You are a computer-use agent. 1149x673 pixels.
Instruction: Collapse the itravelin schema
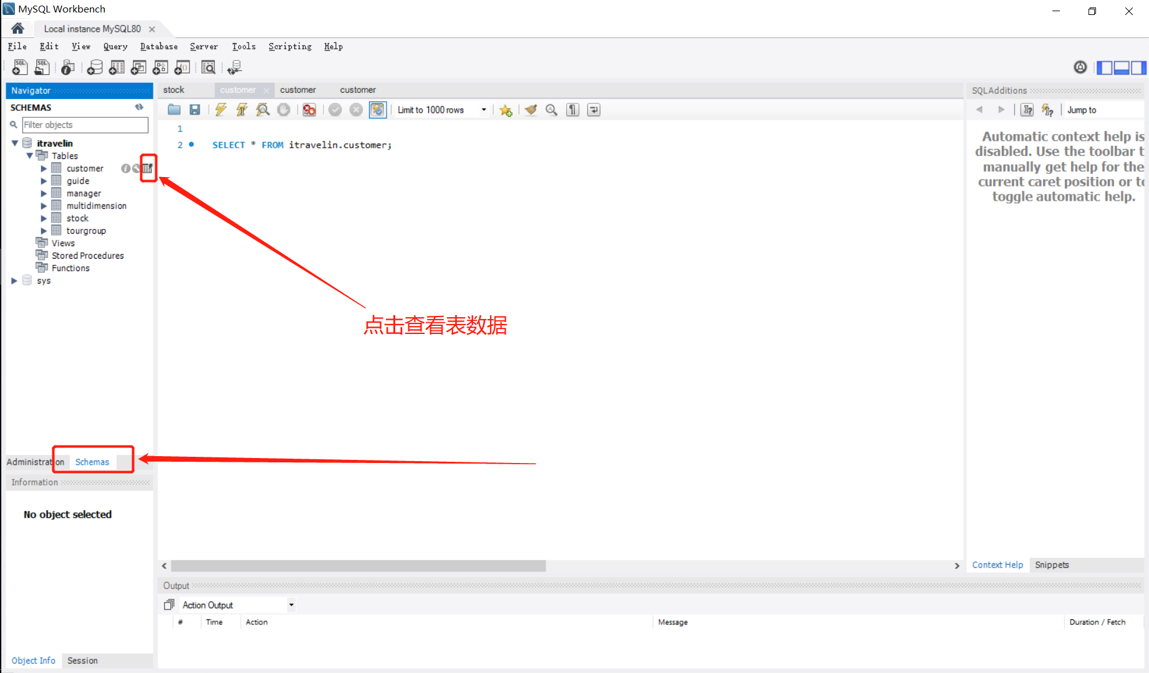(14, 143)
